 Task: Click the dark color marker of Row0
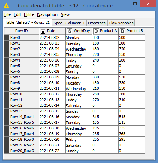pos(7,37)
